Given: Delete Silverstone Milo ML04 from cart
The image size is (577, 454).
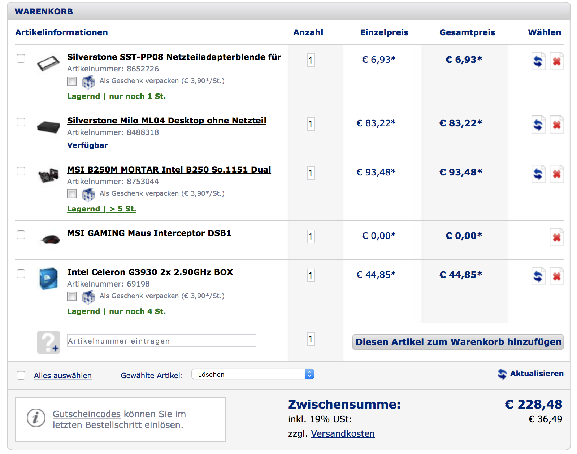Looking at the screenshot, I should point(556,125).
